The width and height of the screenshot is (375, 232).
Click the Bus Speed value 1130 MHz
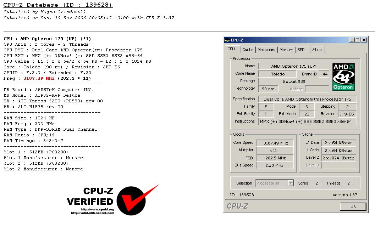tap(275, 165)
